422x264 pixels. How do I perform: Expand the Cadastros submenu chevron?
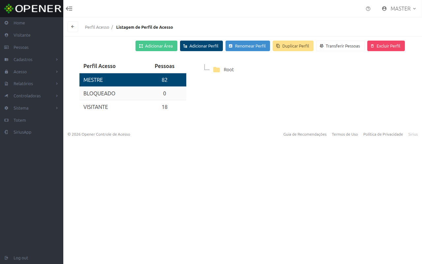[x=57, y=60]
